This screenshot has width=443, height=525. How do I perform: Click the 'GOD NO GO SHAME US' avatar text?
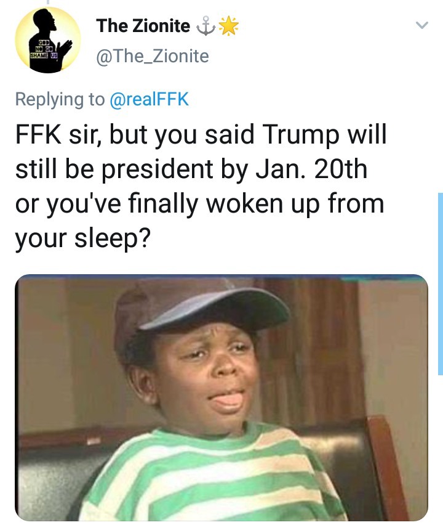pyautogui.click(x=44, y=49)
